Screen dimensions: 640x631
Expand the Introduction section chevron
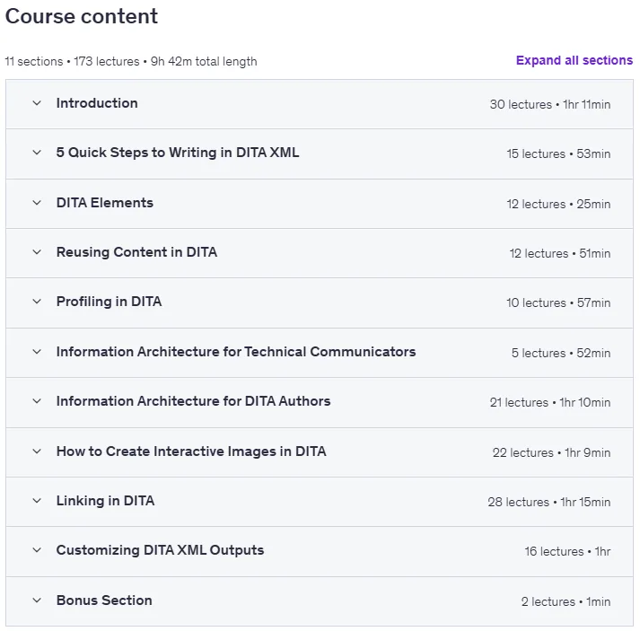pos(37,103)
